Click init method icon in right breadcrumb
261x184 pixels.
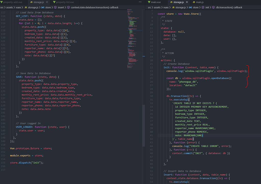point(203,7)
